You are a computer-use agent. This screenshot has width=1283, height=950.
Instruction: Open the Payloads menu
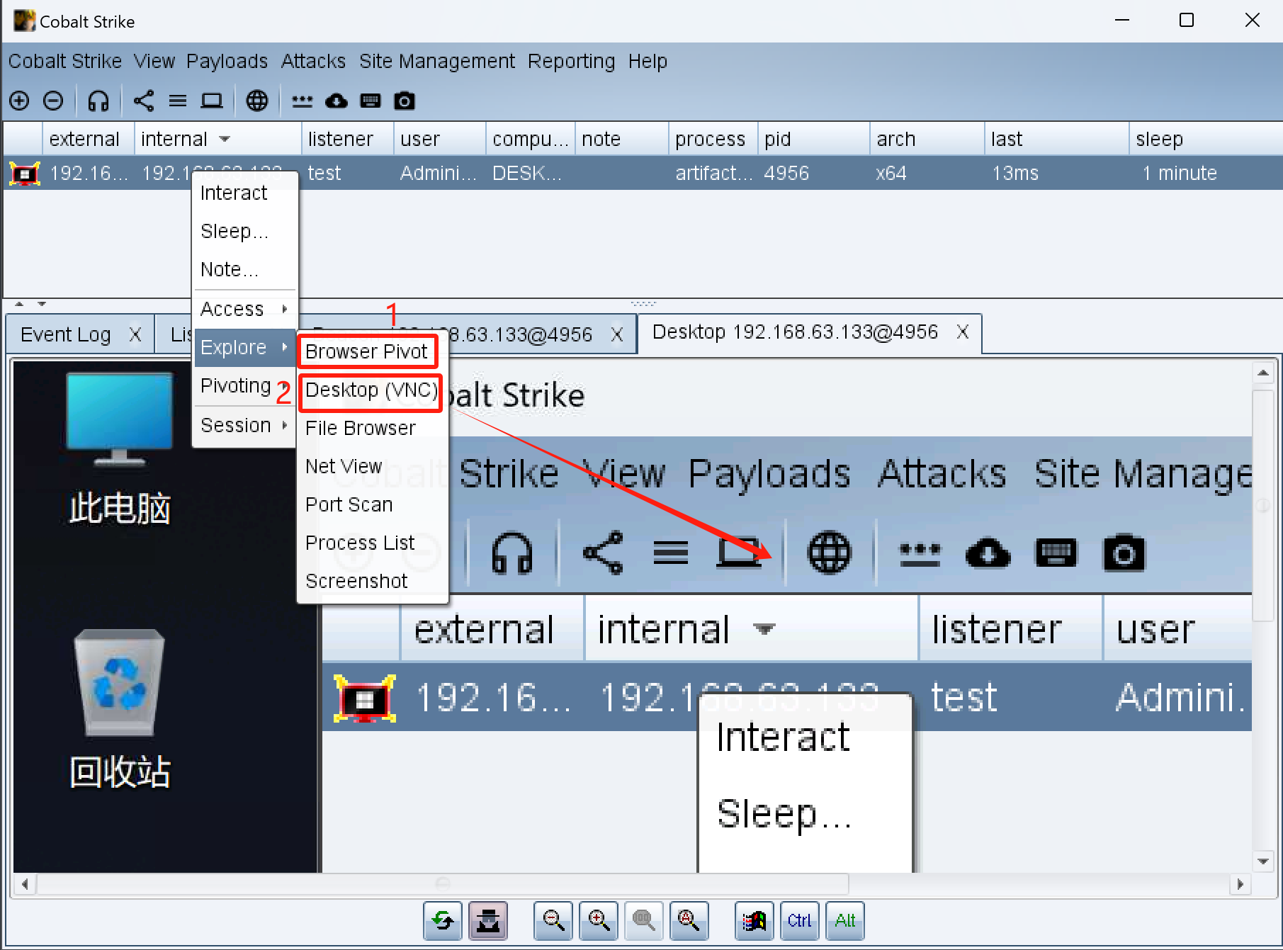click(x=227, y=62)
